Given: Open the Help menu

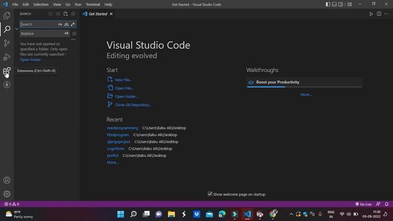Looking at the screenshot, I should coord(108,4).
